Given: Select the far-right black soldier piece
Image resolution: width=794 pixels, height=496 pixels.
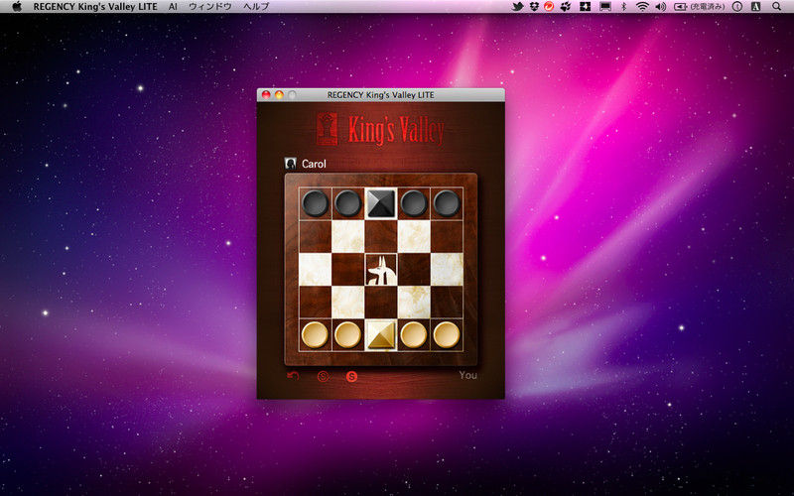Looking at the screenshot, I should (x=447, y=203).
